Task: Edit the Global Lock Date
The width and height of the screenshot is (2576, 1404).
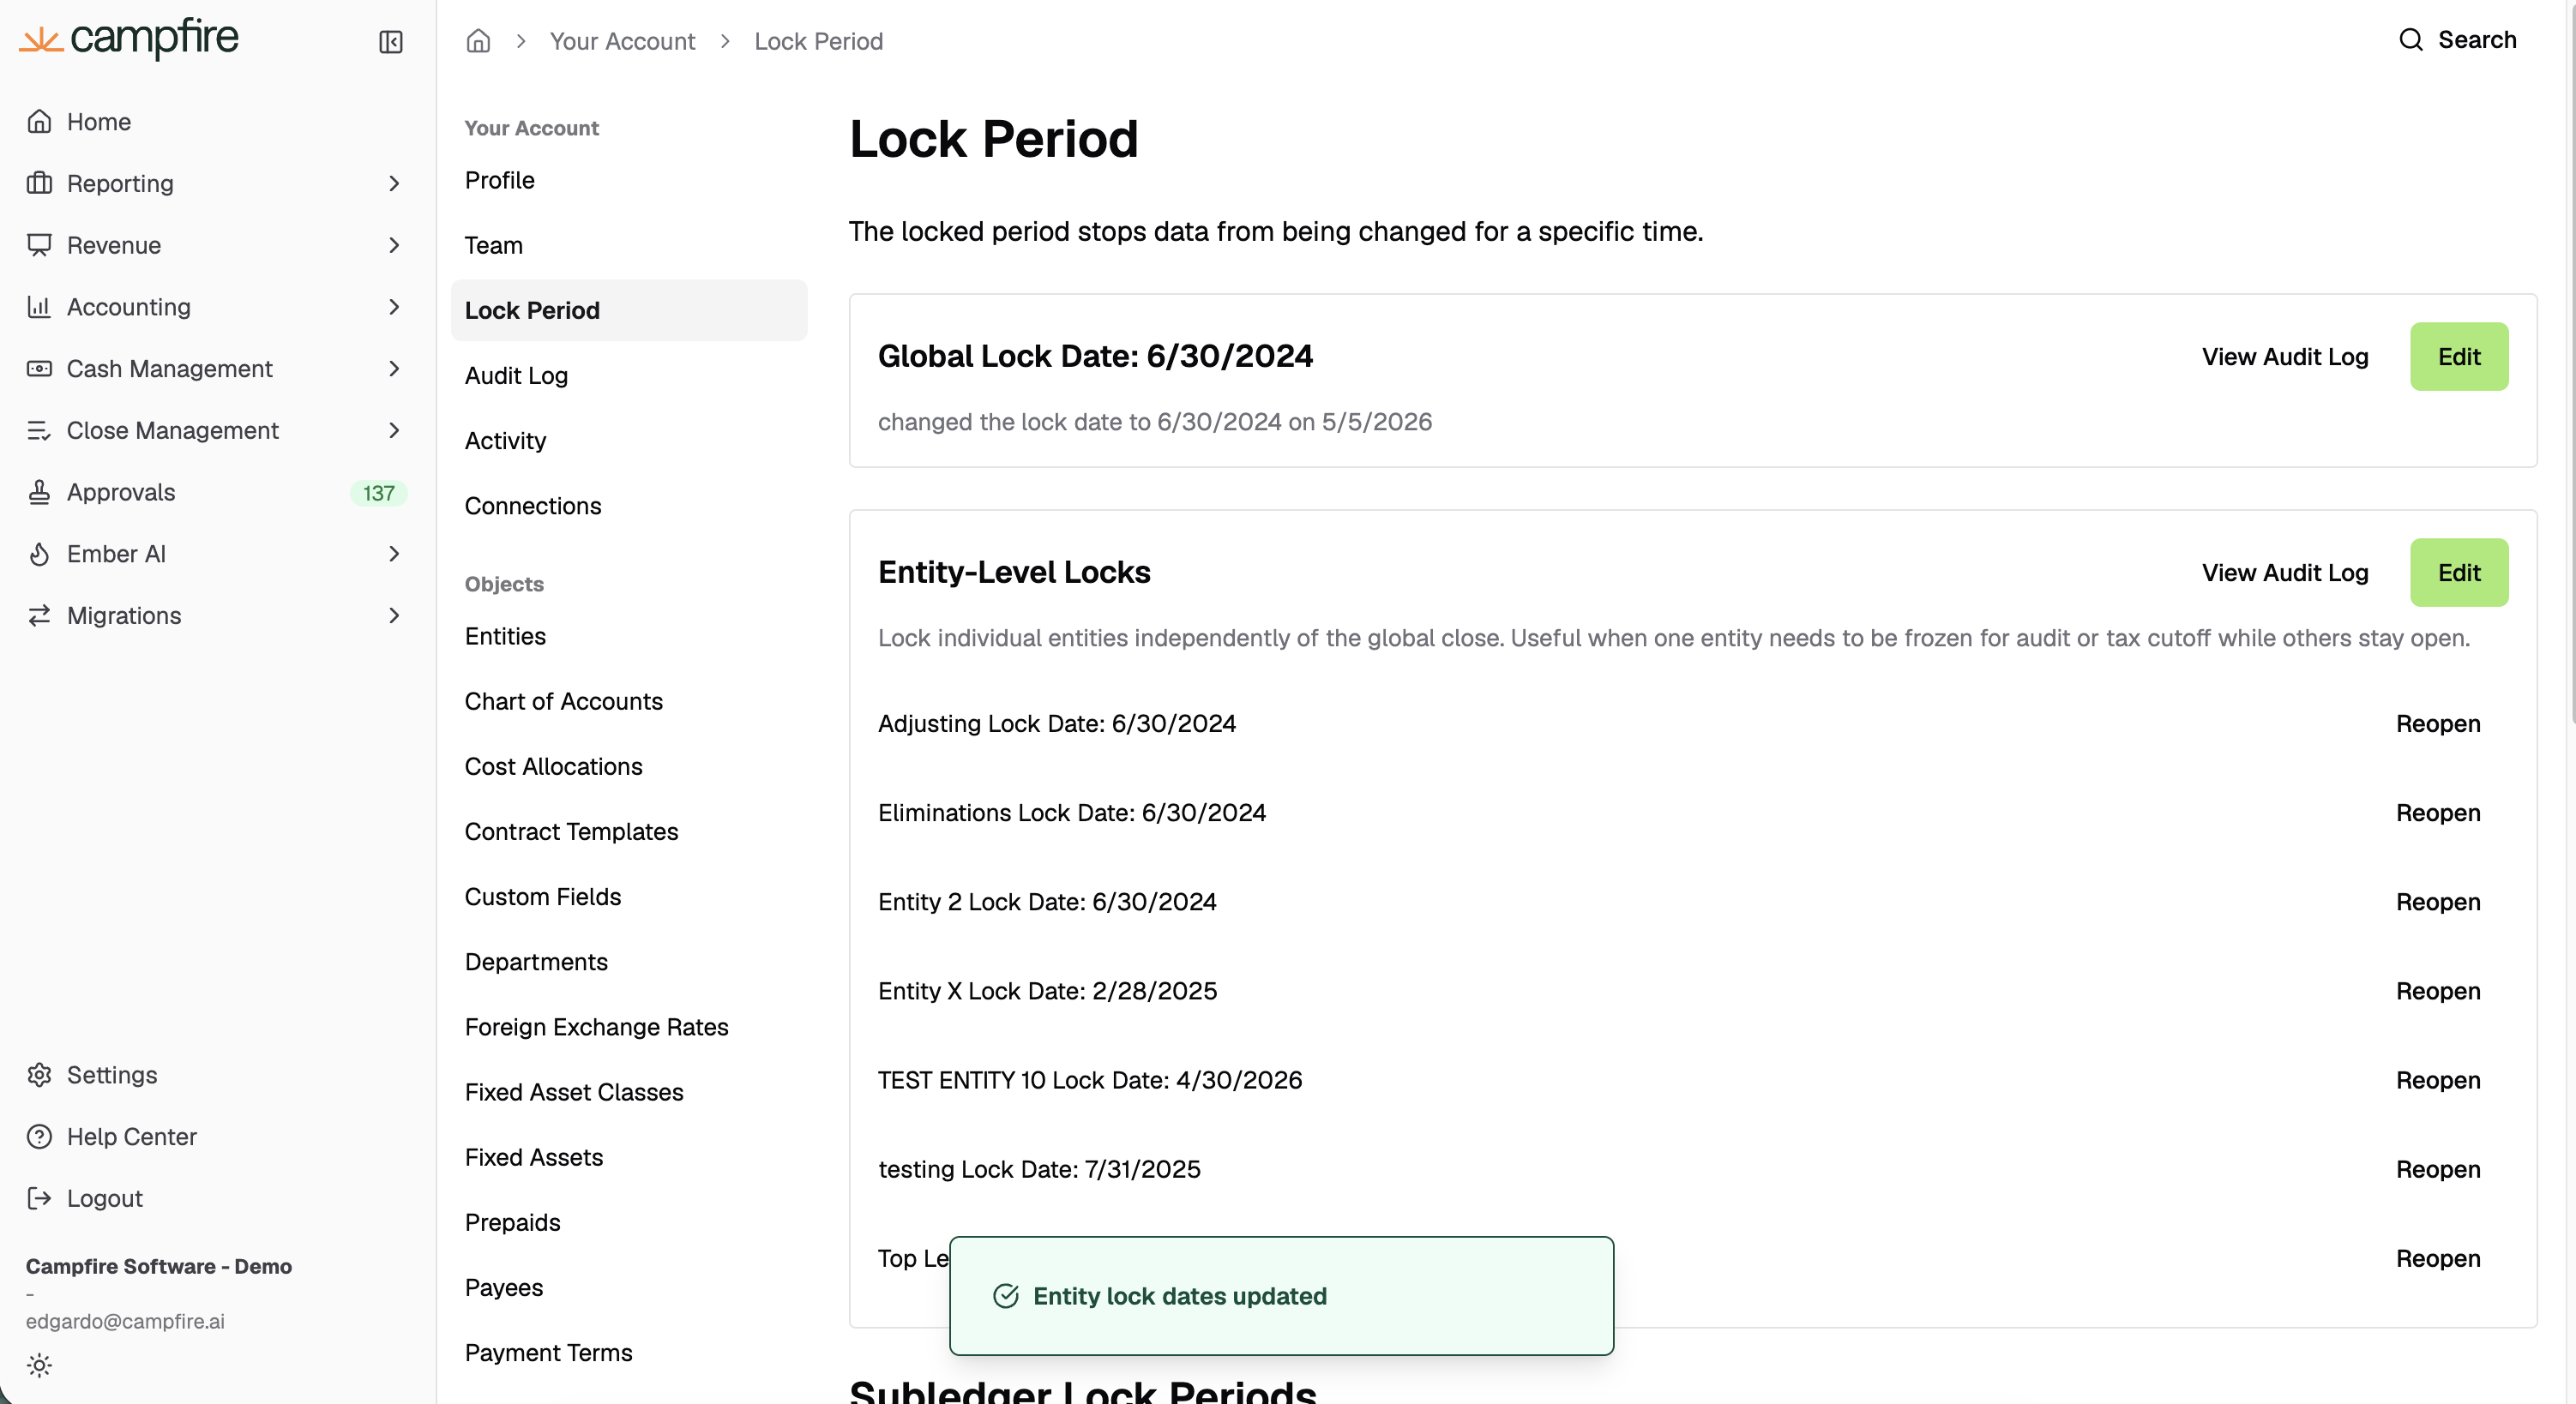Action: tap(2459, 357)
